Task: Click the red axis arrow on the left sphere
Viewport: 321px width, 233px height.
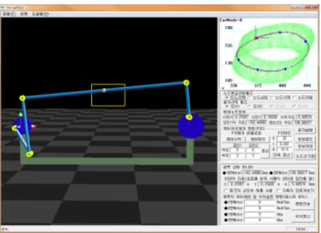Action: pos(33,127)
